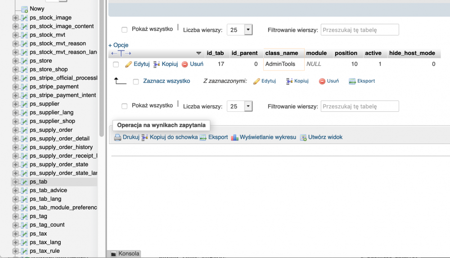Click the Eksport icon in query results operations
The height and width of the screenshot is (258, 450).
203,138
